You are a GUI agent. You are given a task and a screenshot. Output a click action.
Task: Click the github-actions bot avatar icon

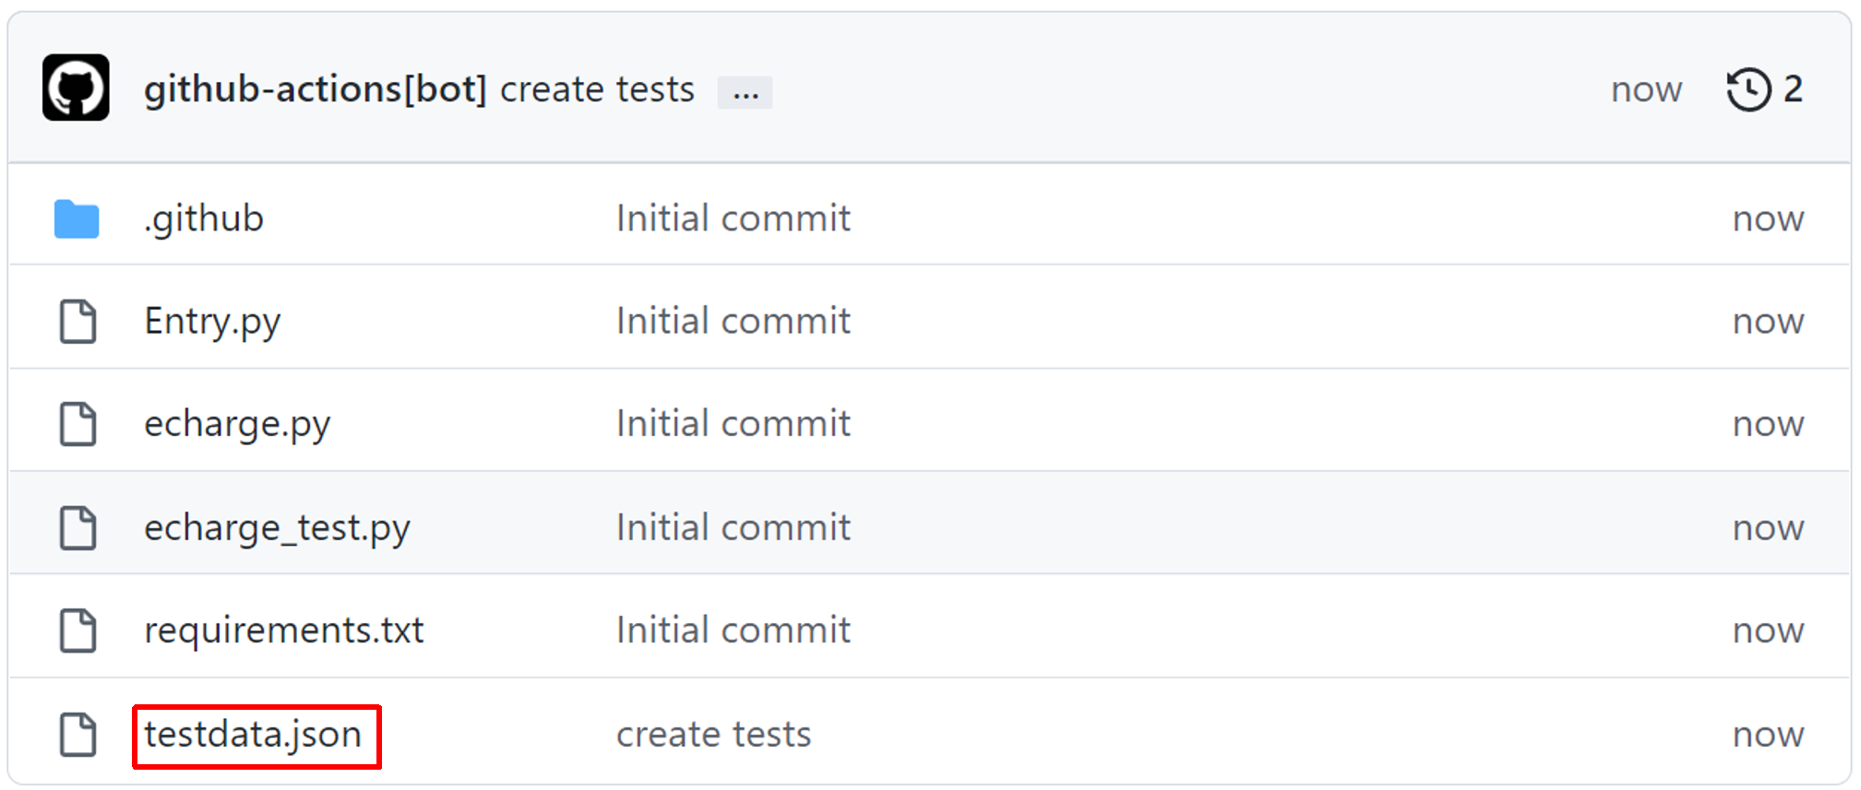pos(76,88)
